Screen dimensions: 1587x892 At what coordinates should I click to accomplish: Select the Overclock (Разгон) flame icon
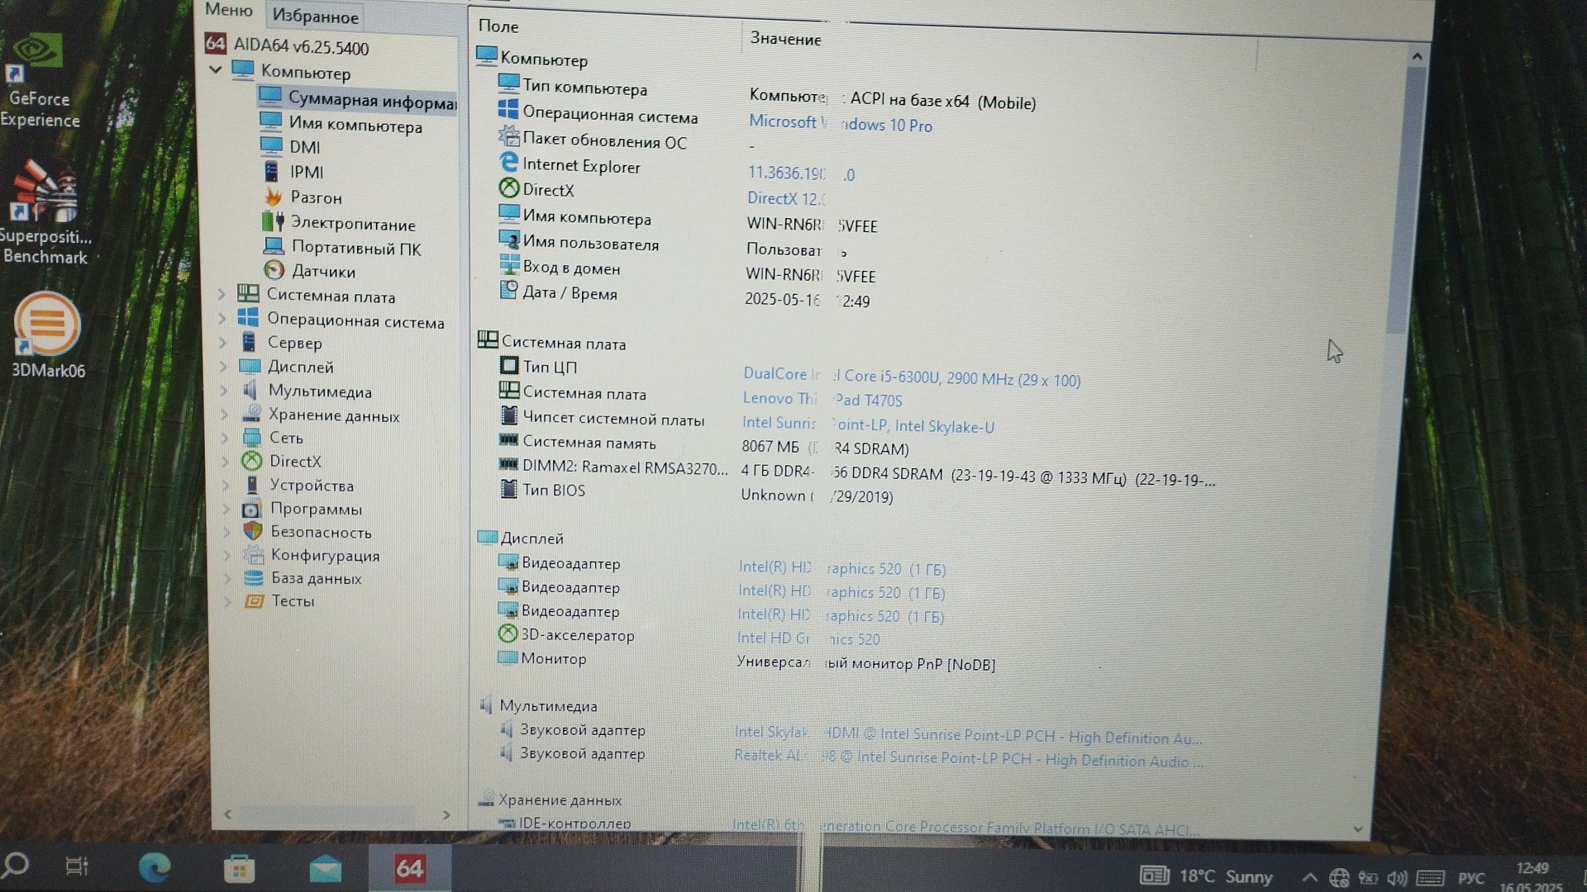pyautogui.click(x=273, y=197)
